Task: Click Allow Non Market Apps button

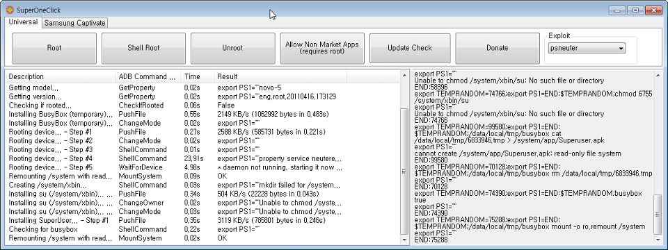Action: (x=322, y=48)
